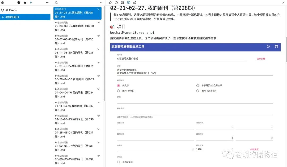Screen dimensions: 287x167
Task: Click the target emoji beside 项目 heading
Action: coord(112,27)
